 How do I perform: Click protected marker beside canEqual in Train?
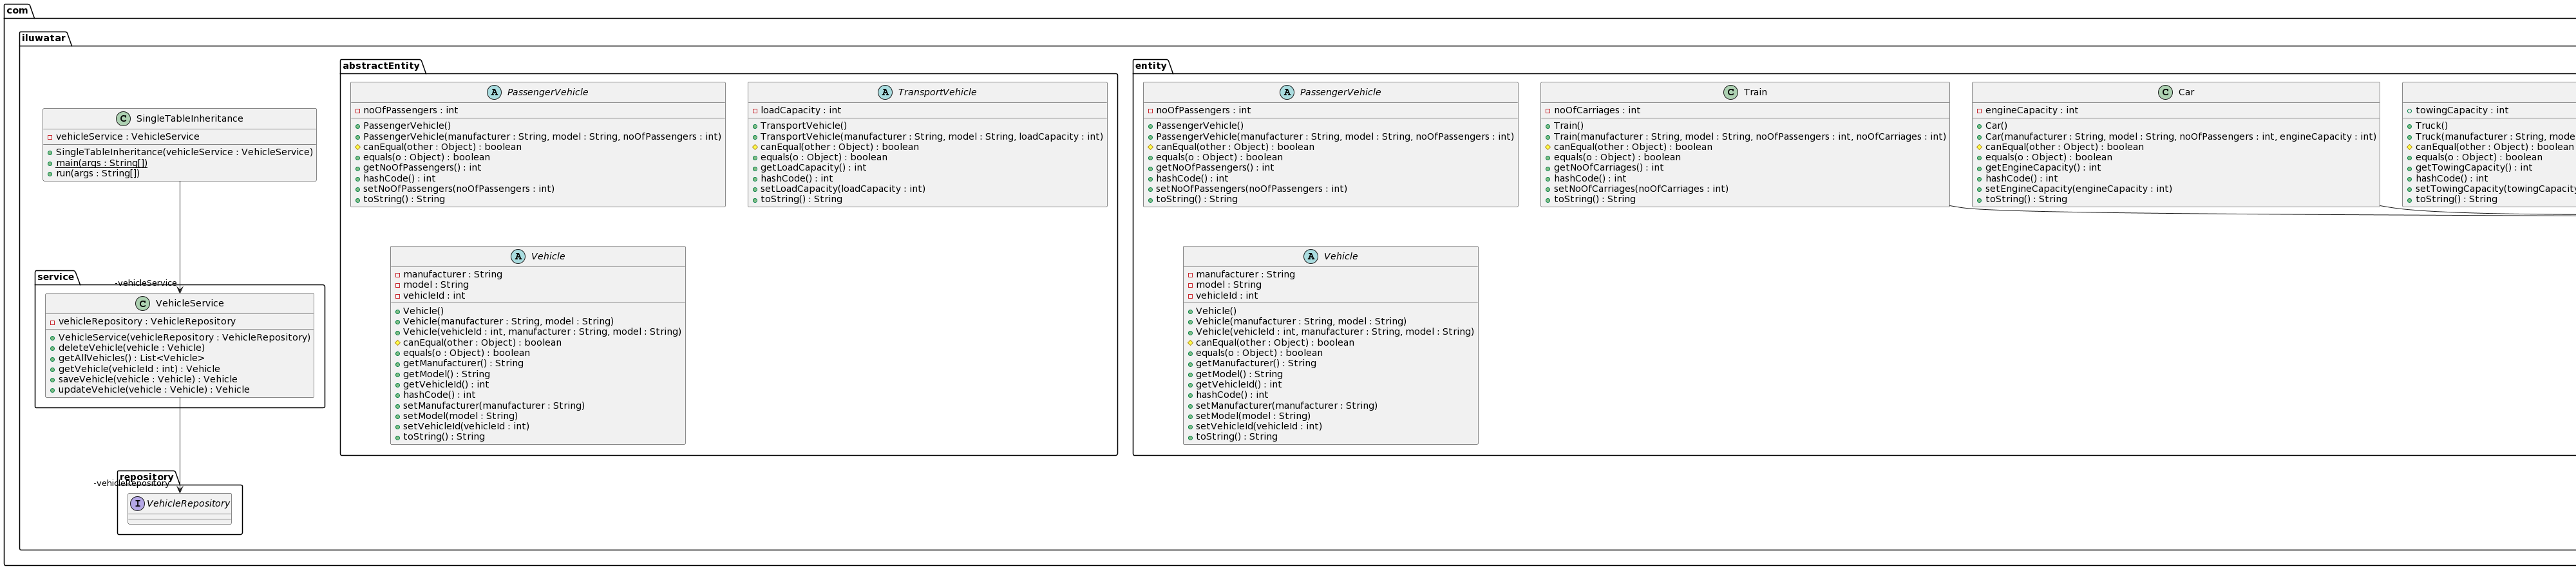point(1548,147)
